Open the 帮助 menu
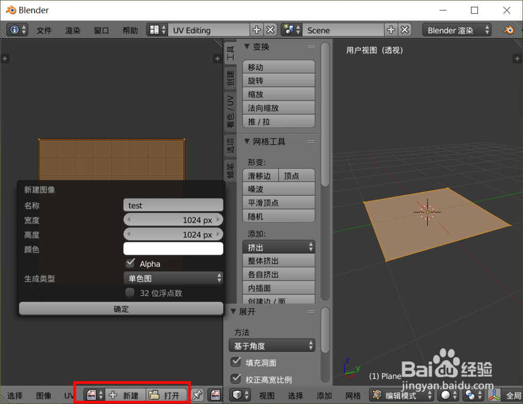Screen dimensions: 523x404 (x=130, y=30)
